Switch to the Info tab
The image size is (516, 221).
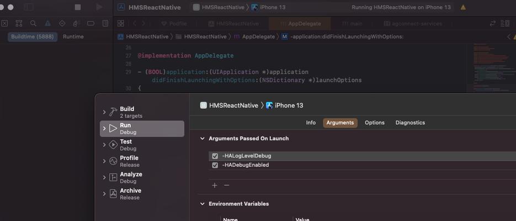pyautogui.click(x=311, y=123)
